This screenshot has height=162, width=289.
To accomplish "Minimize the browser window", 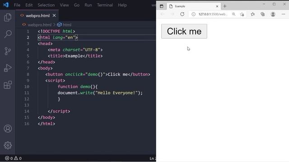I will (264, 4).
